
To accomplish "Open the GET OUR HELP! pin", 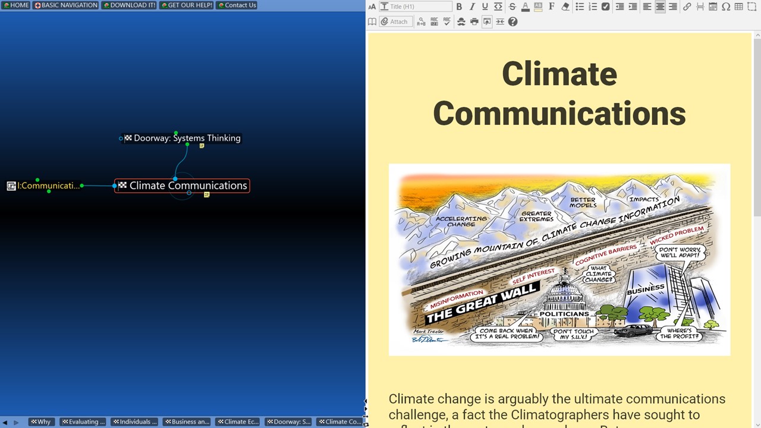I will click(186, 5).
